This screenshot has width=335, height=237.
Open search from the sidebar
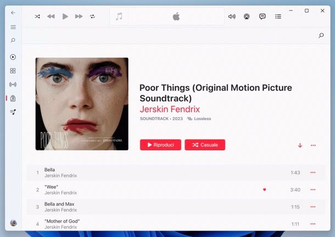click(13, 41)
